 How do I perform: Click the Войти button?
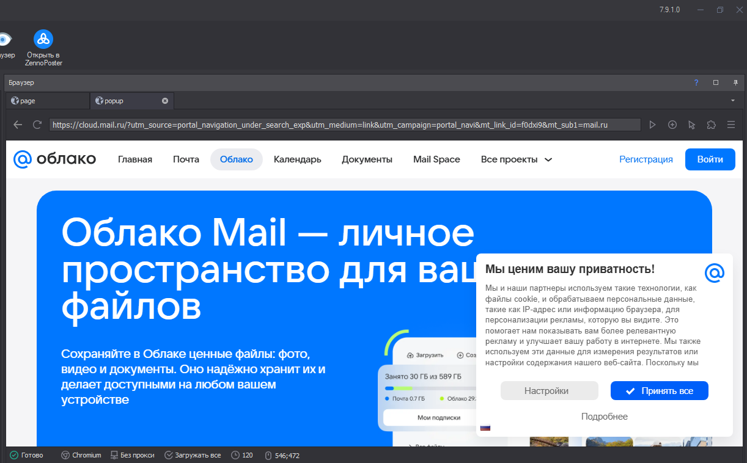tap(710, 159)
